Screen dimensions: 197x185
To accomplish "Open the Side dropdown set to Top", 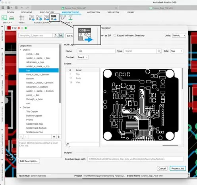I will [x=177, y=51].
